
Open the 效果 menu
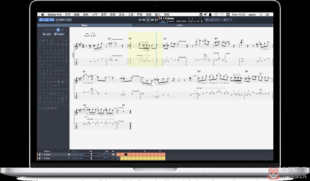(x=113, y=14)
